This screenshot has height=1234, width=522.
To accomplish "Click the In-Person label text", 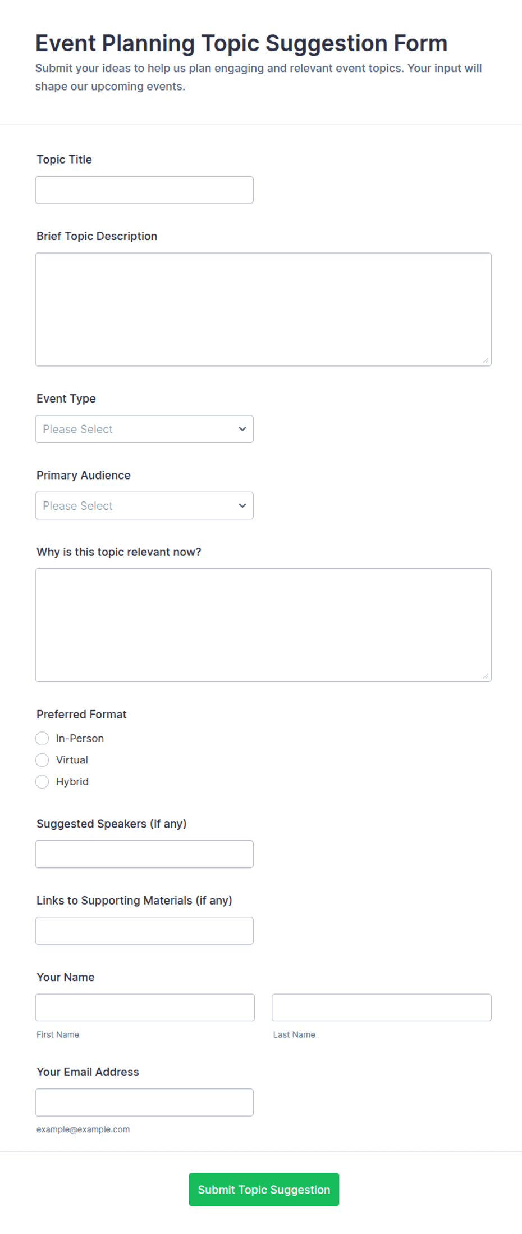I will pos(80,738).
